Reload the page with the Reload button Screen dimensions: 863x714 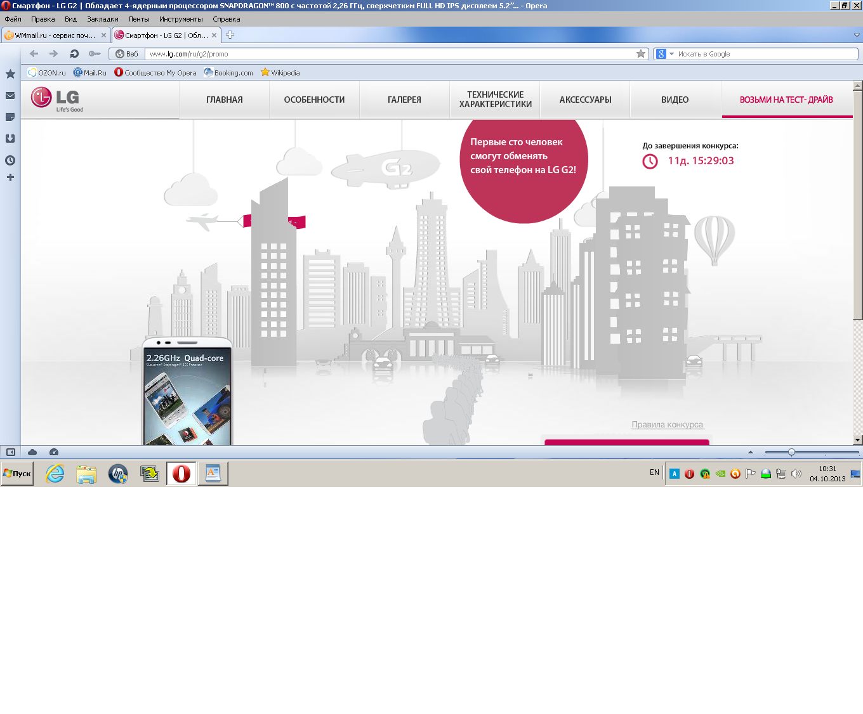[74, 54]
